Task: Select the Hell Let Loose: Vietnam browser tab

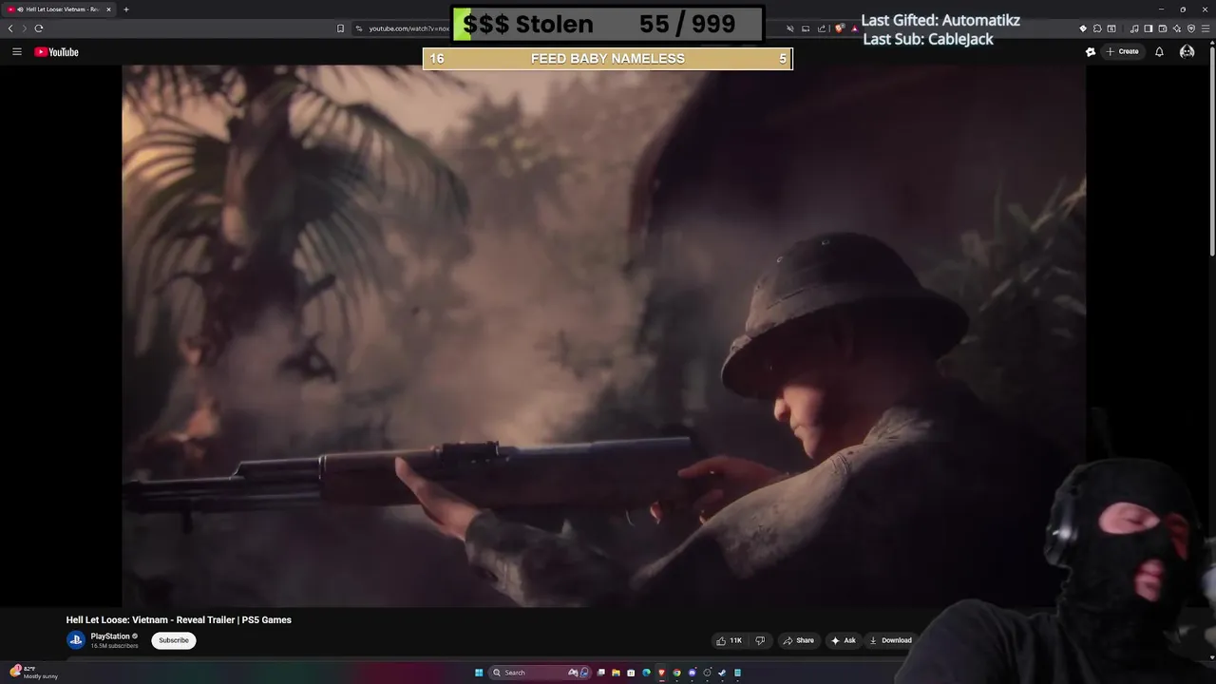Action: tap(59, 9)
